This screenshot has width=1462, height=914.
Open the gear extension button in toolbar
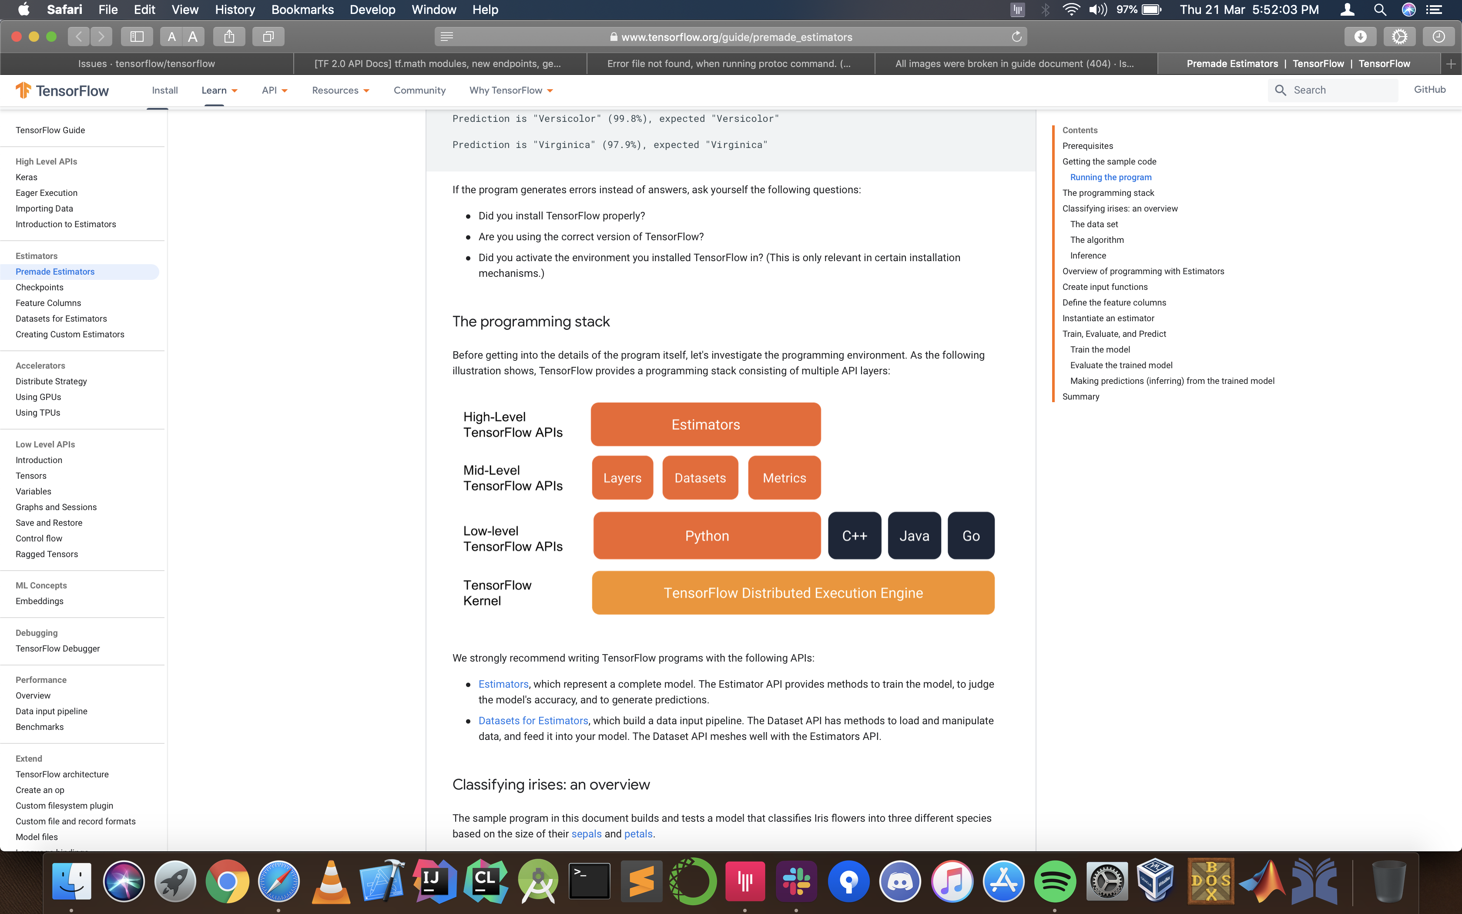[x=1399, y=37]
